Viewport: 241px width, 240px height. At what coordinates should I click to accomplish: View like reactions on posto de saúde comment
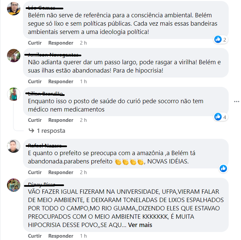[221, 117]
